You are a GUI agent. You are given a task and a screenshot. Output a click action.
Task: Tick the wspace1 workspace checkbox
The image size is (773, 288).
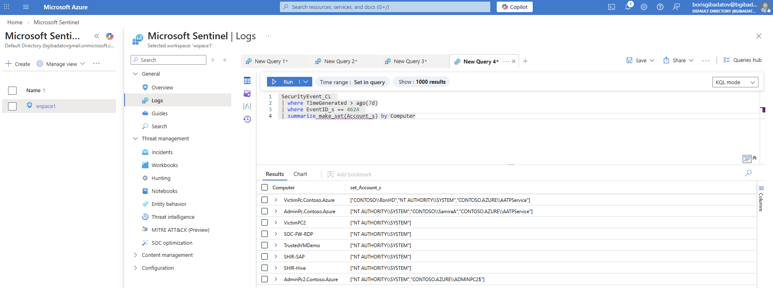pos(13,106)
